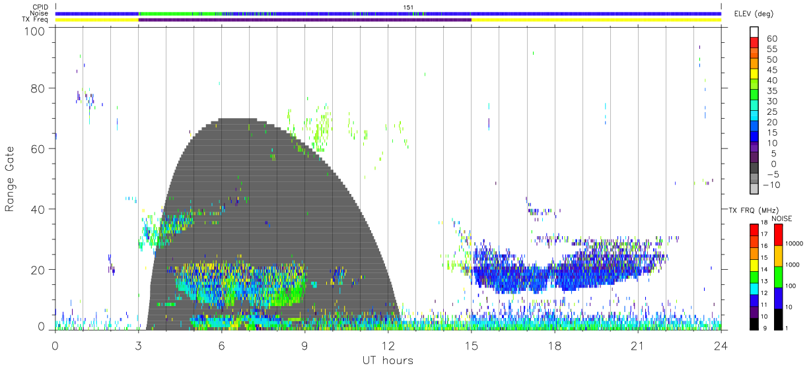
Task: Pick the black TX FRQ swatch between 9 and 10
Action: [754, 323]
